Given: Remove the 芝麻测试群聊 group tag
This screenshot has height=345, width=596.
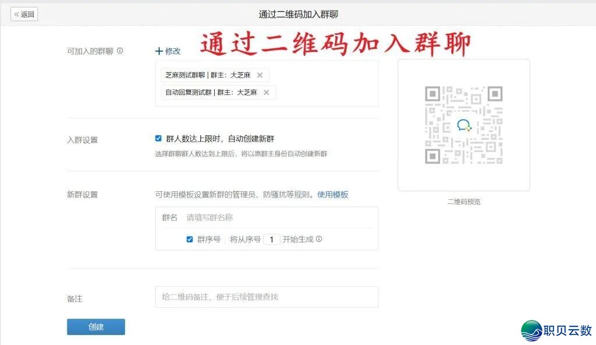Looking at the screenshot, I should coord(260,75).
